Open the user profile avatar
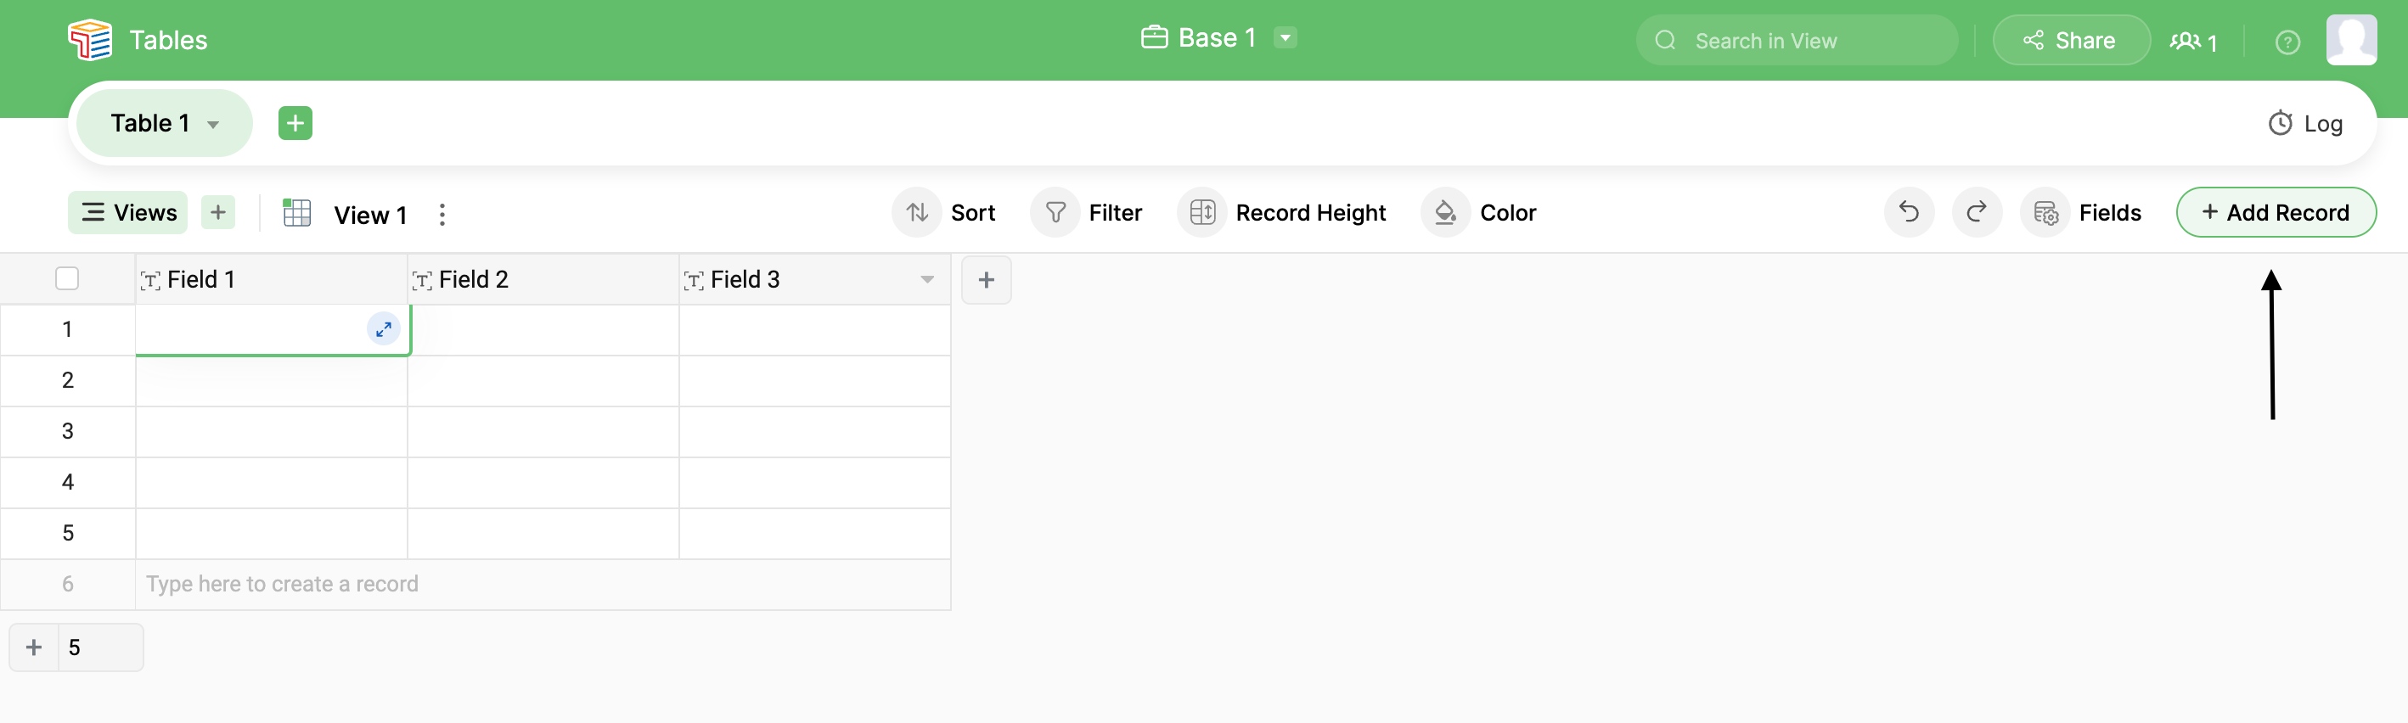Screen dimensions: 2408x723 click(2350, 40)
